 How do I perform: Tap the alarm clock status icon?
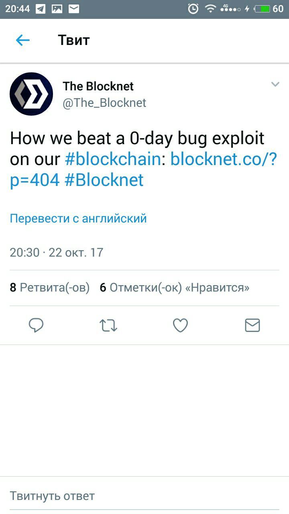point(193,8)
